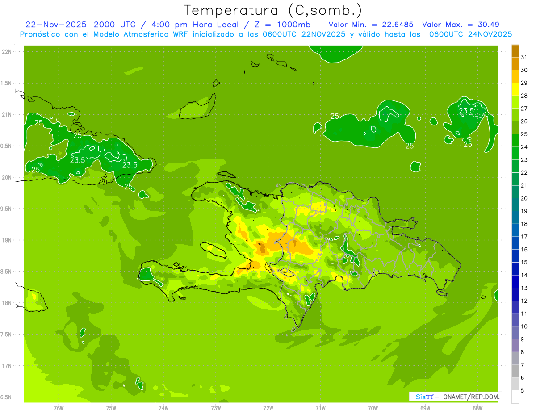Viewport: 536px width, 414px height.
Task: Select the 'Valor Min. = 22.6485' text
Action: tap(371, 25)
